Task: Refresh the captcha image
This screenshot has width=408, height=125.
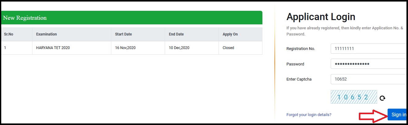Action: pyautogui.click(x=382, y=98)
